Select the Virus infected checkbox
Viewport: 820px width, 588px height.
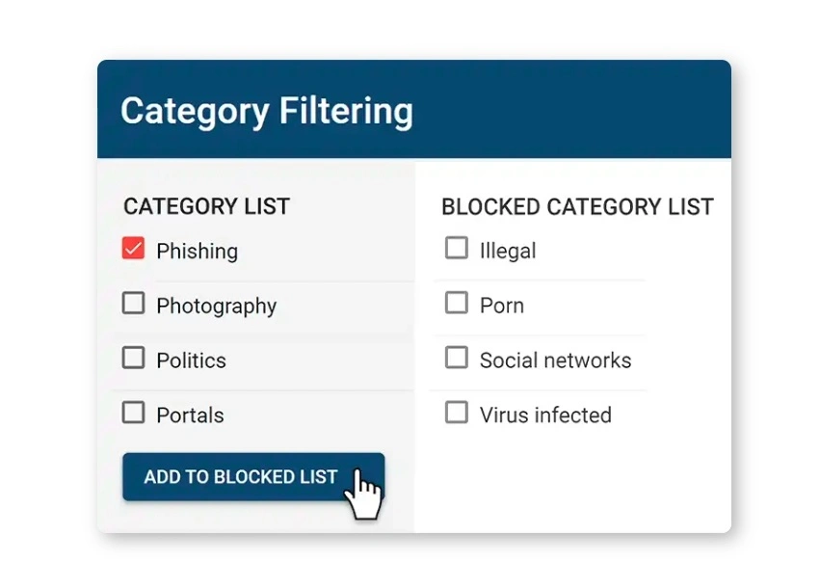click(x=456, y=414)
